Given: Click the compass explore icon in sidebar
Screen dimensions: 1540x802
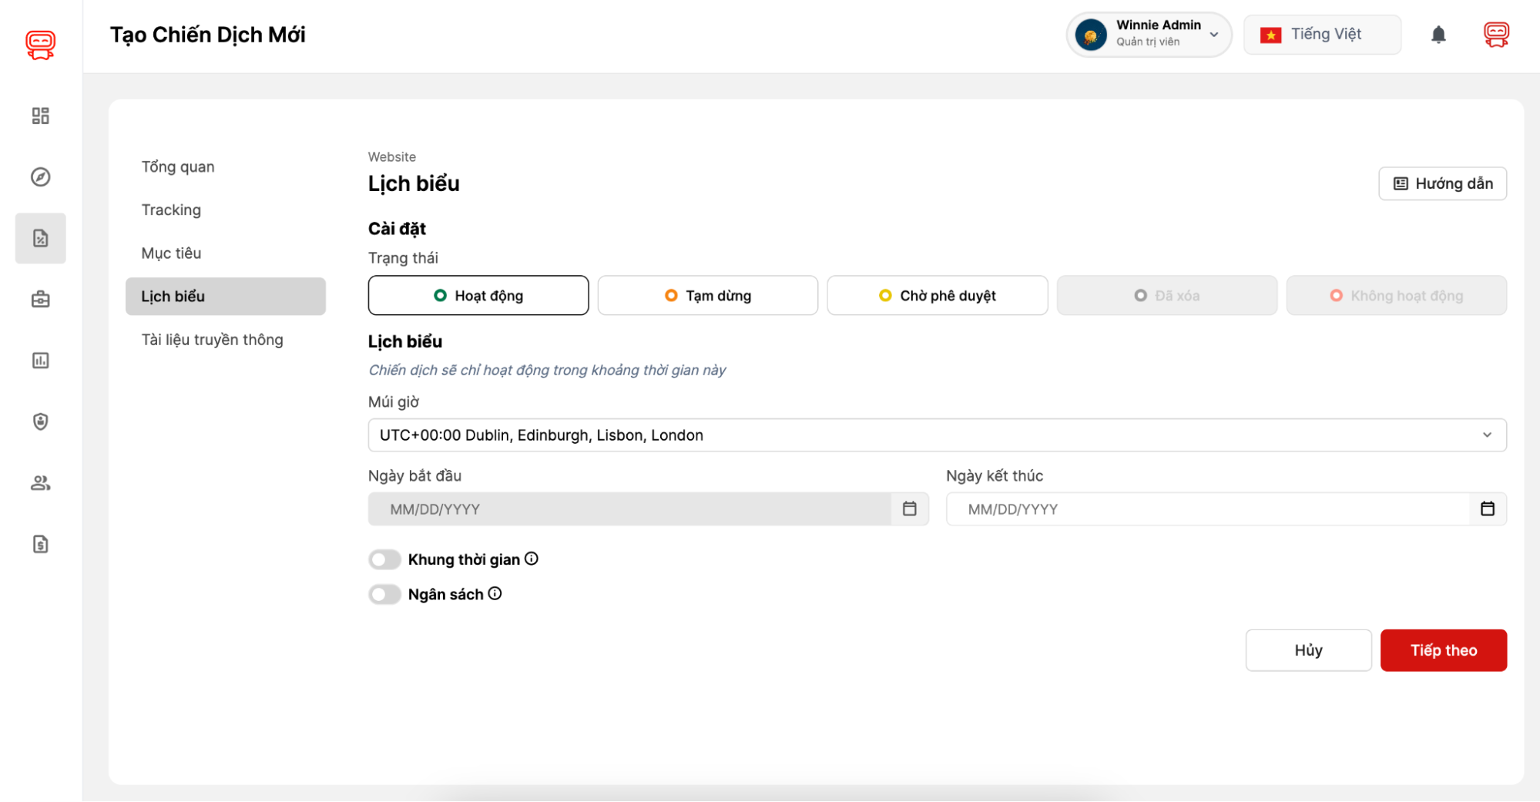Looking at the screenshot, I should [x=40, y=177].
